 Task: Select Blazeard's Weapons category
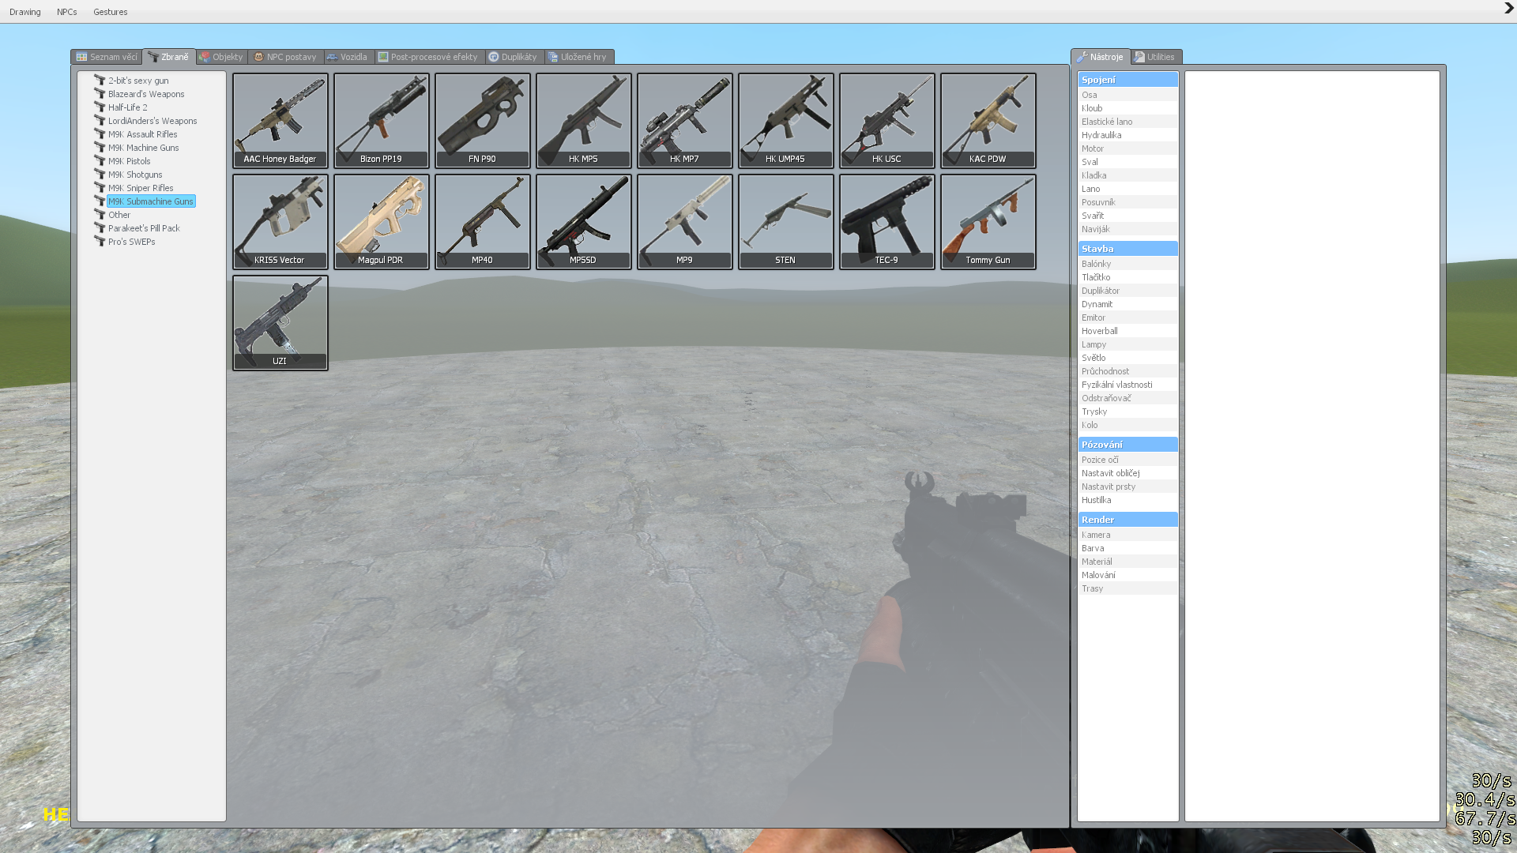click(146, 94)
